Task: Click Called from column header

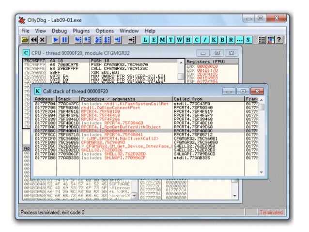Action: [x=208, y=99]
